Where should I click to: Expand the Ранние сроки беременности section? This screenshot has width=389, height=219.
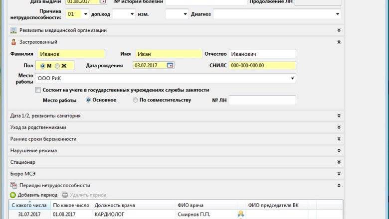339,139
